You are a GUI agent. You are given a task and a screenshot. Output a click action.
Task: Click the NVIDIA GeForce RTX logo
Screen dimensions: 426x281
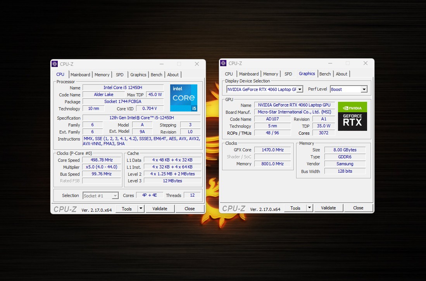point(352,116)
